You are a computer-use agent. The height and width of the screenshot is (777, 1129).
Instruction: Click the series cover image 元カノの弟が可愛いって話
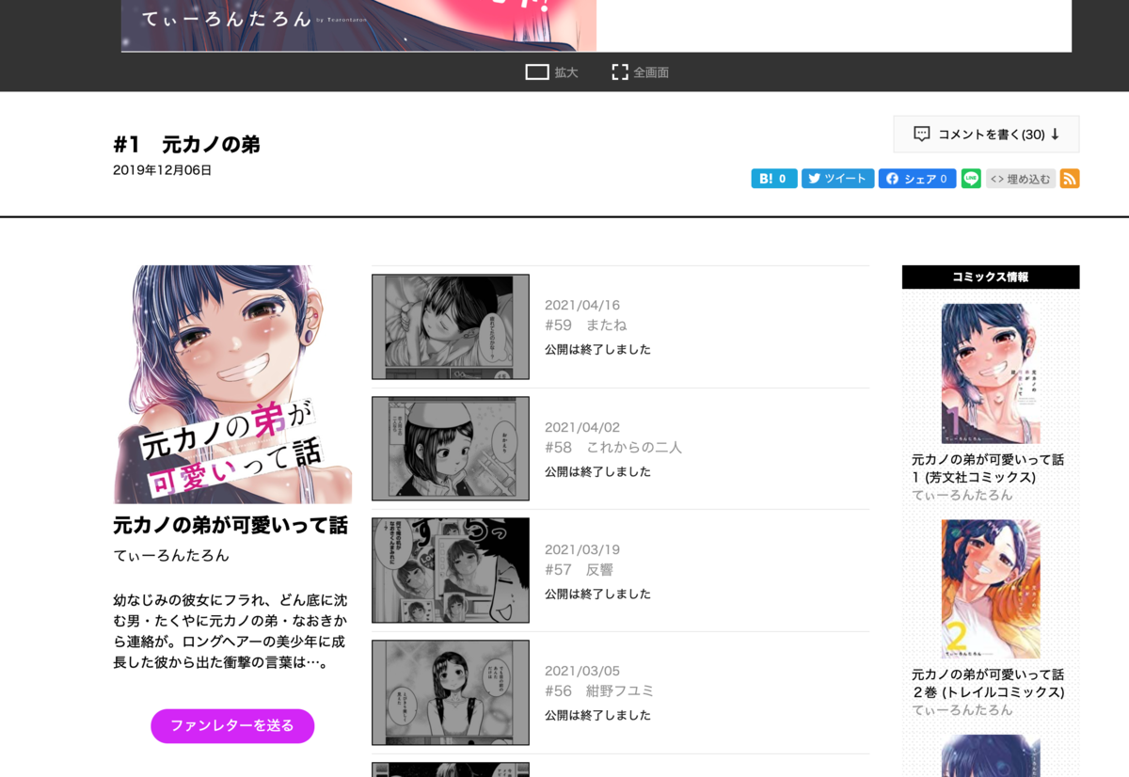232,384
